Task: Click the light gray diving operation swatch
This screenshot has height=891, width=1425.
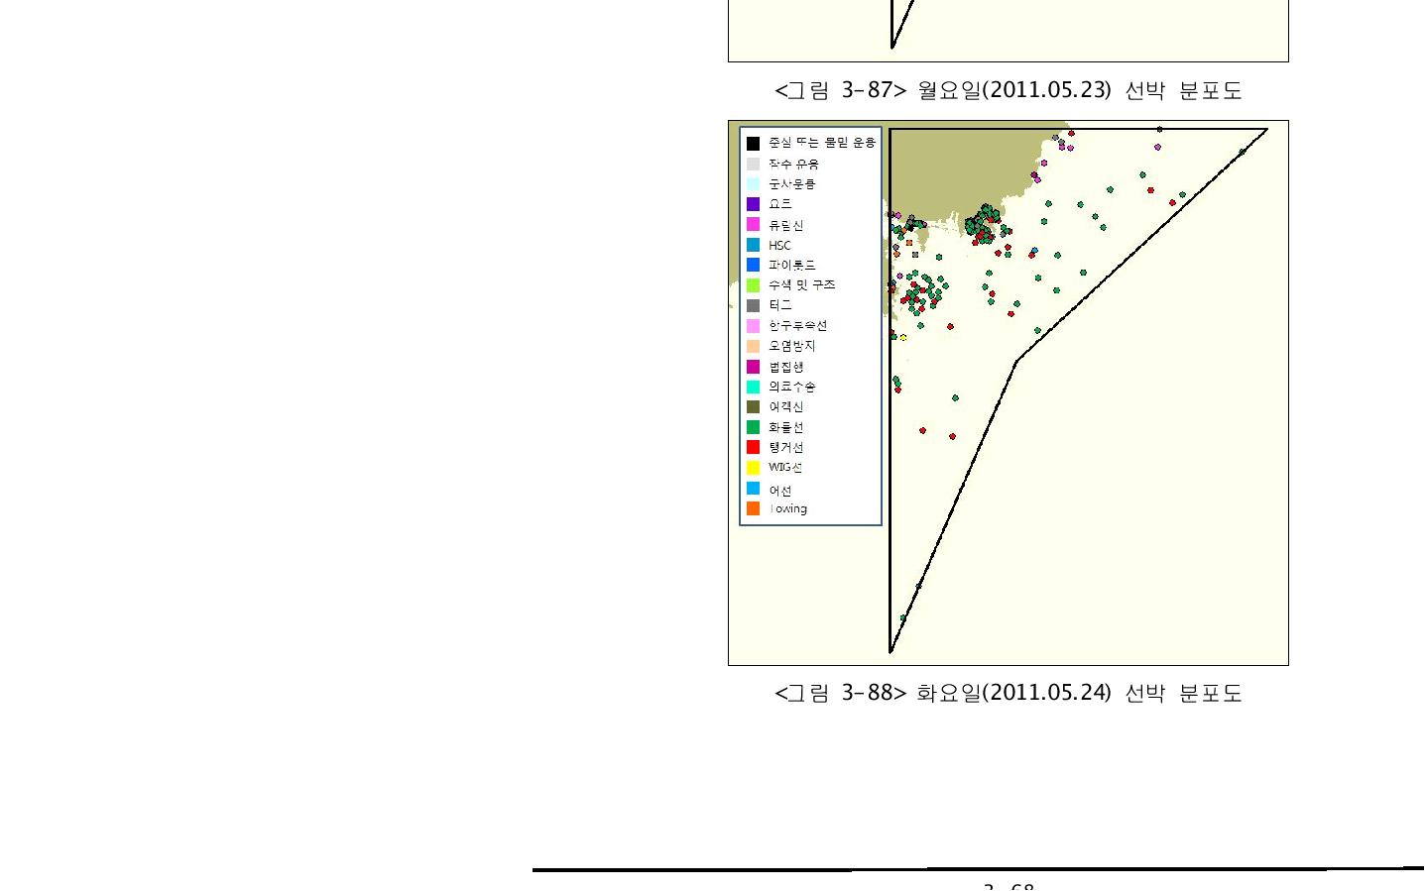Action: point(754,165)
